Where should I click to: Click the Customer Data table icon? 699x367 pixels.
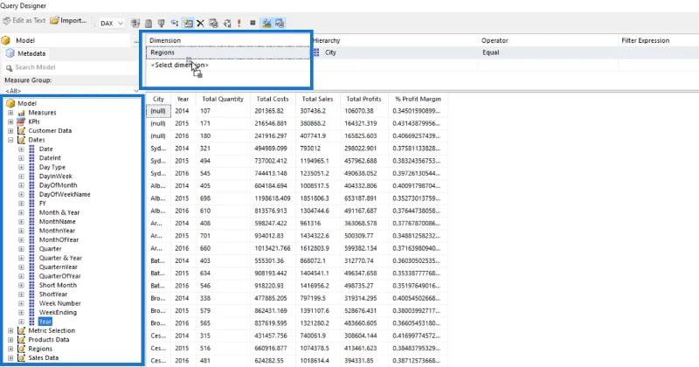21,131
